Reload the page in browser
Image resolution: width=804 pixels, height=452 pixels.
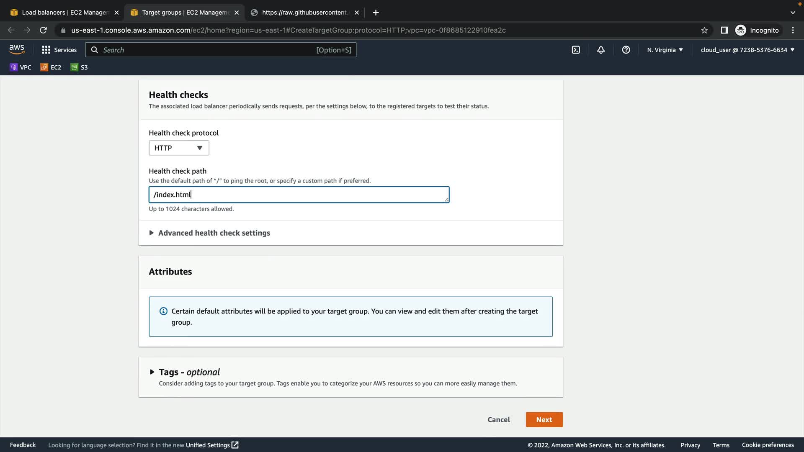(43, 30)
